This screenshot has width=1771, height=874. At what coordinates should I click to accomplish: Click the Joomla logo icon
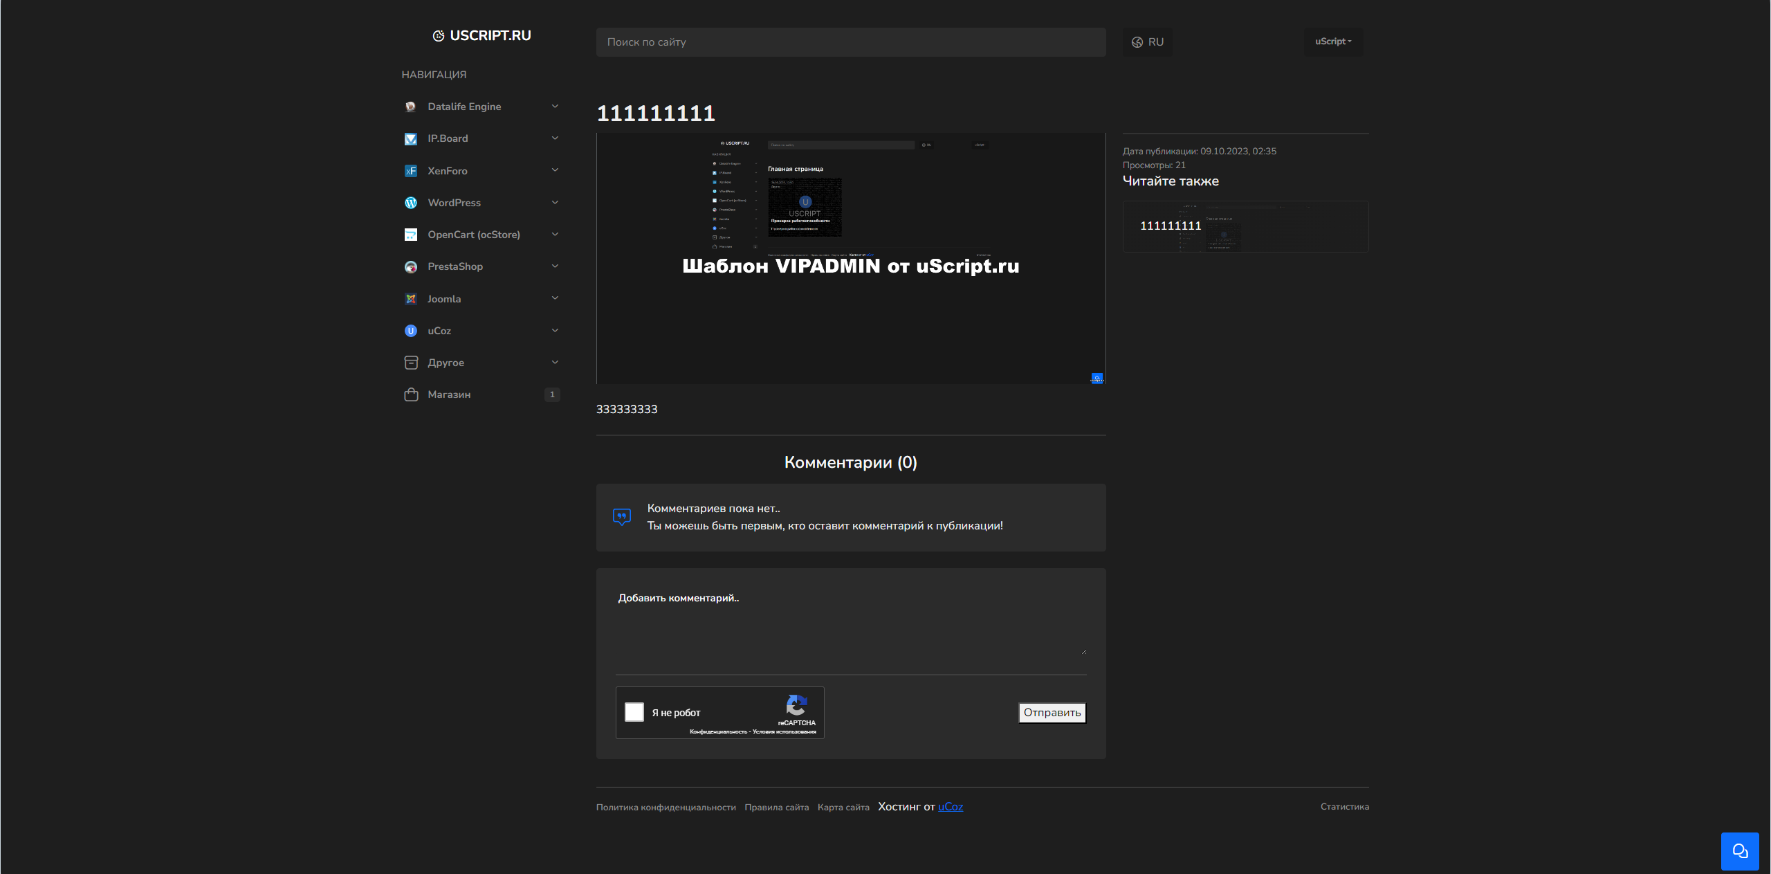coord(411,299)
